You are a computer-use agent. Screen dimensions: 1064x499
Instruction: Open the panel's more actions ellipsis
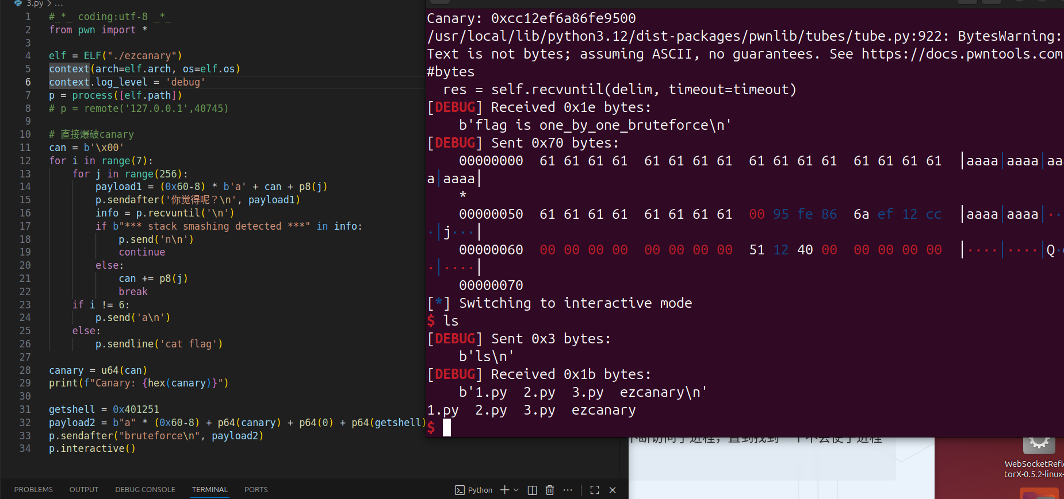[x=568, y=490]
